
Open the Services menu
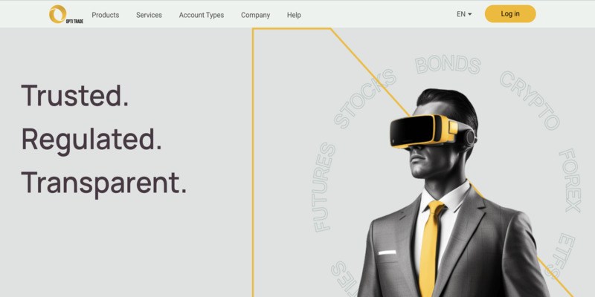click(x=149, y=15)
